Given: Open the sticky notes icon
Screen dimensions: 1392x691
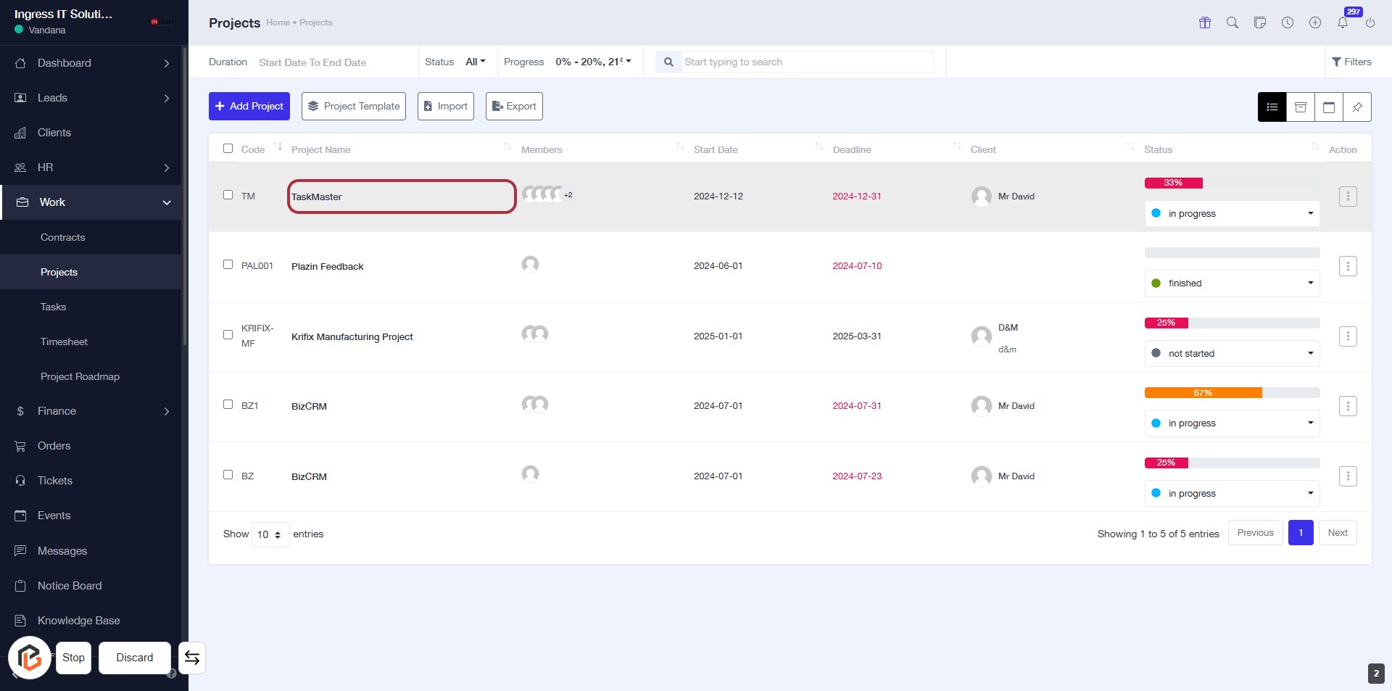Looking at the screenshot, I should pyautogui.click(x=1259, y=22).
